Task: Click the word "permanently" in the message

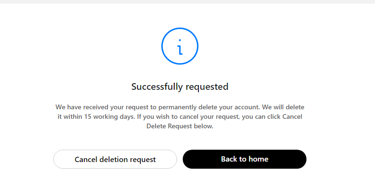Action: click(x=178, y=107)
